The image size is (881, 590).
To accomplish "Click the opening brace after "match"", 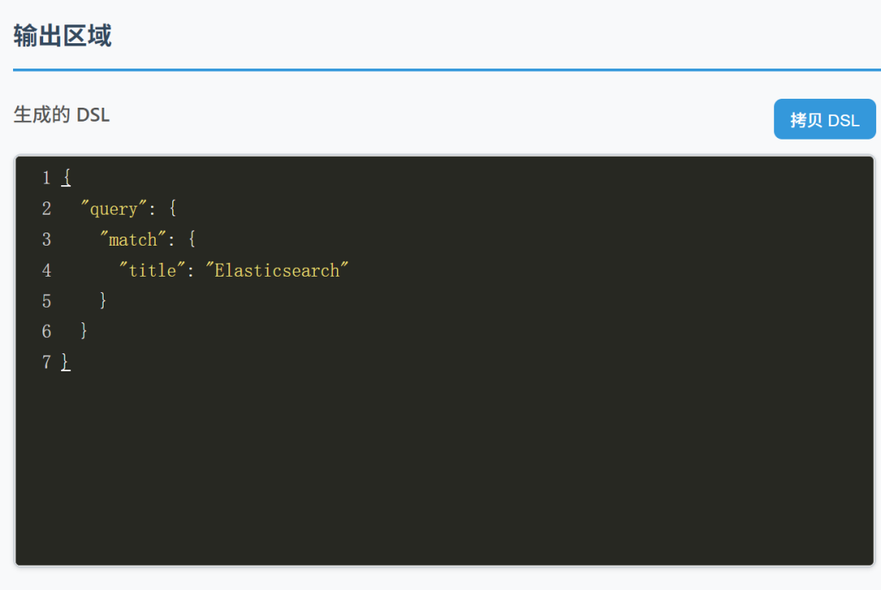I will click(191, 240).
